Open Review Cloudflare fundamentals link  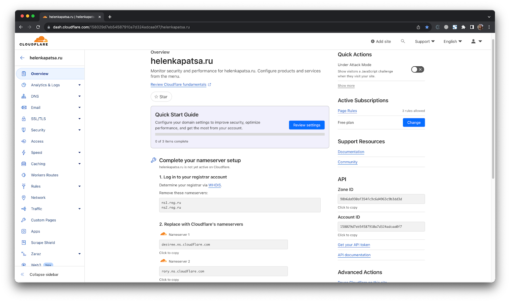pyautogui.click(x=181, y=85)
